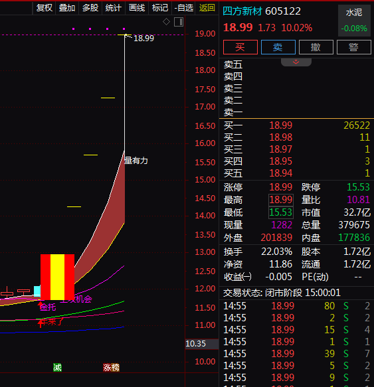Click the blue 卖 sell button
The image size is (374, 387).
278,47
